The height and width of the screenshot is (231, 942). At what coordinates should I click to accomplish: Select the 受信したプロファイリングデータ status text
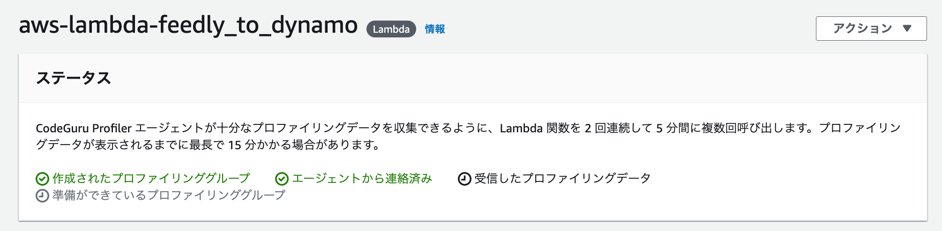[x=562, y=179]
